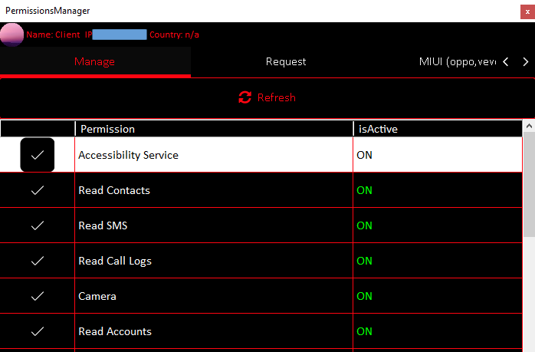The width and height of the screenshot is (535, 352).
Task: Click the ON status for Read Contacts
Action: point(364,190)
